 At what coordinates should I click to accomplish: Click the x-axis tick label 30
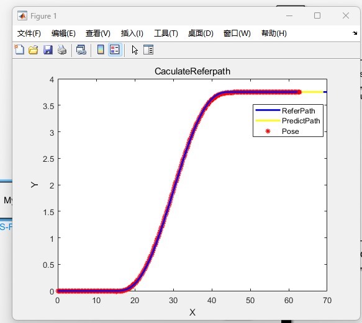coord(173,301)
